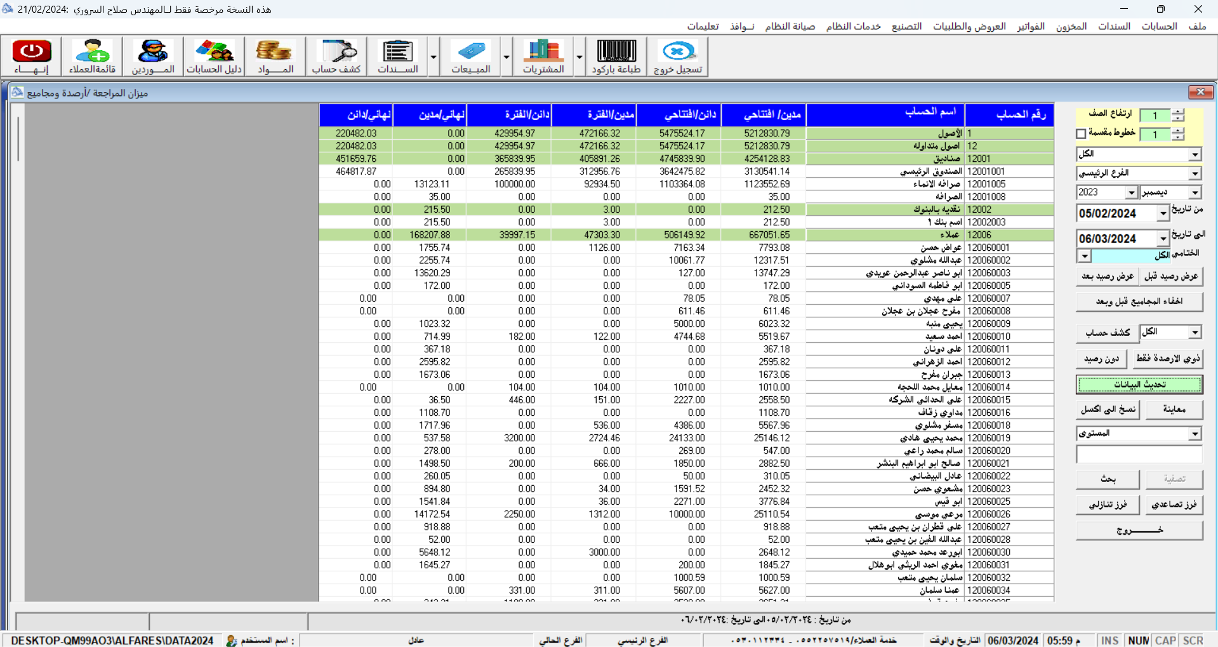Expand the المبيعات toolbar dropdown arrow
Viewport: 1218px width, 647px height.
coord(506,57)
